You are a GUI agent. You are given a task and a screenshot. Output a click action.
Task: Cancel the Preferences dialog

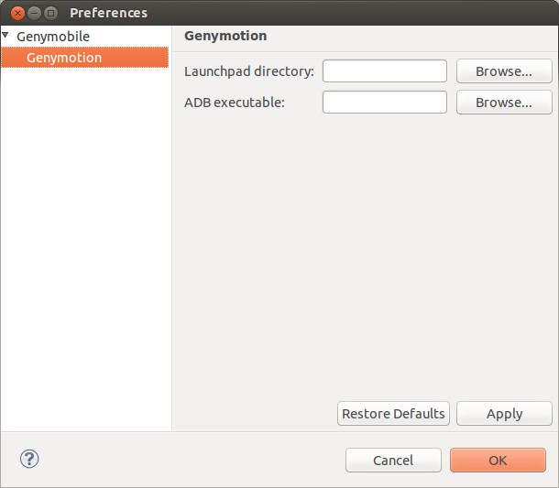point(393,461)
